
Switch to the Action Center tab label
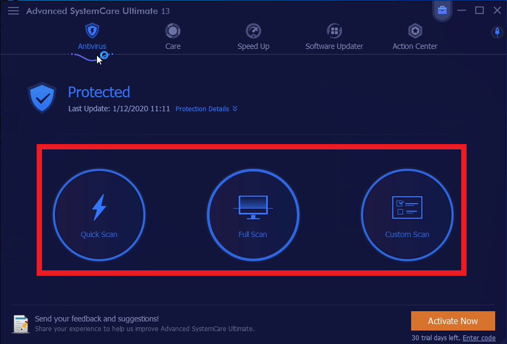415,46
